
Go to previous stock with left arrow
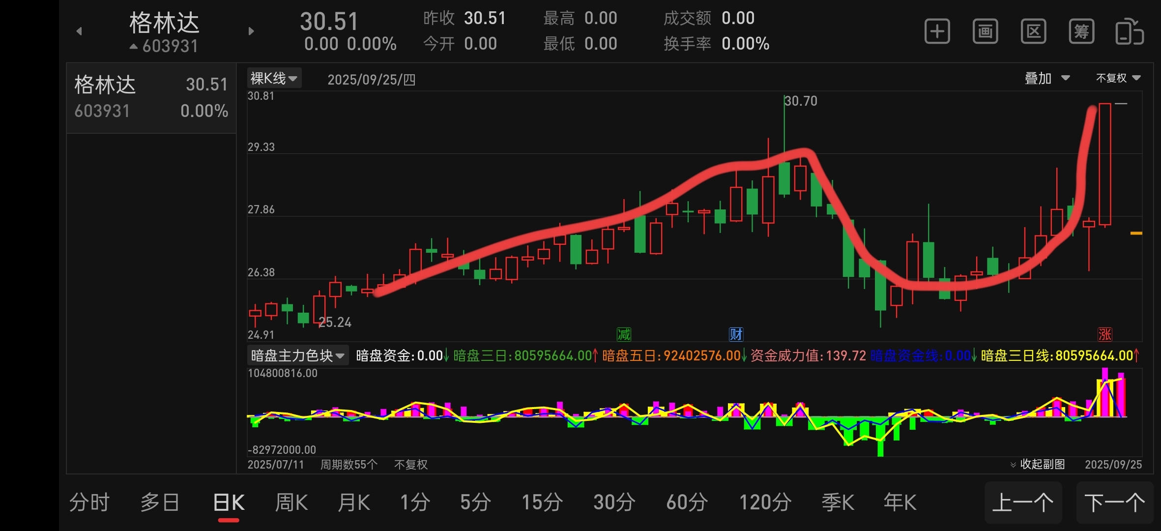pos(79,31)
